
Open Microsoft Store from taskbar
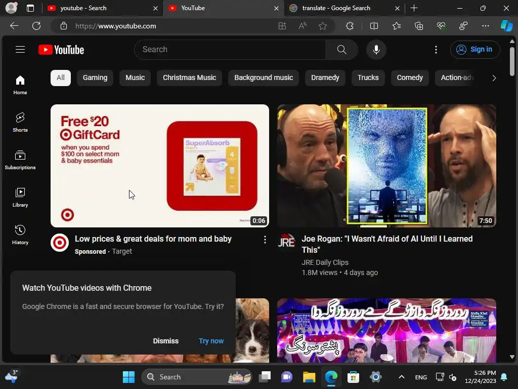(x=353, y=377)
